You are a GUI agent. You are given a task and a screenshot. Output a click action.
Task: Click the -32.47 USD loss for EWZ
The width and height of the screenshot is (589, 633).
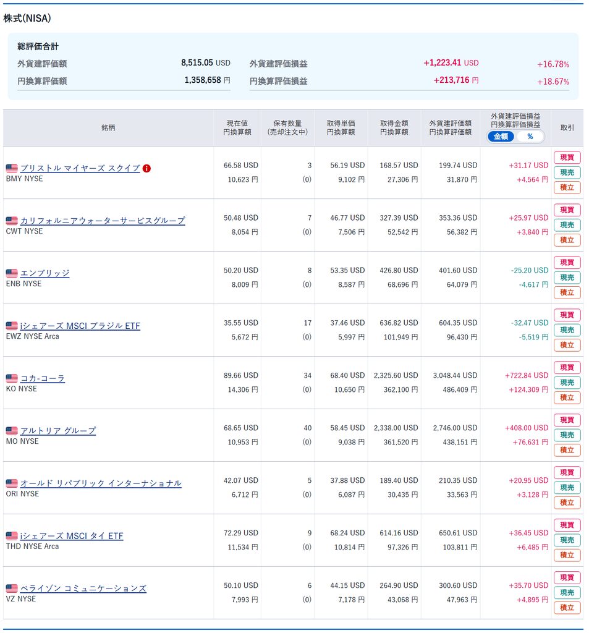529,323
